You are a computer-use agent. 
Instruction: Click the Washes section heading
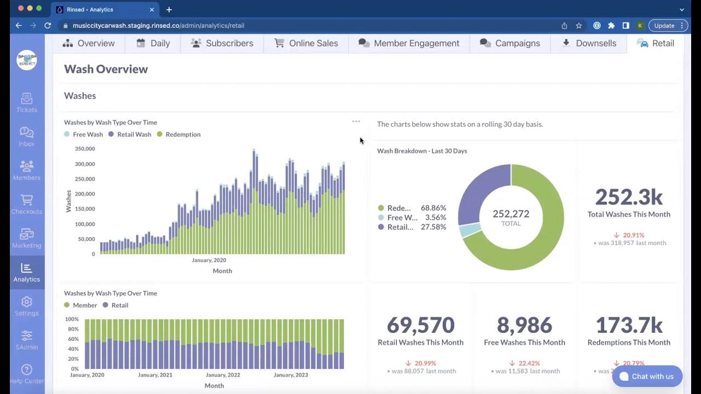click(x=80, y=96)
